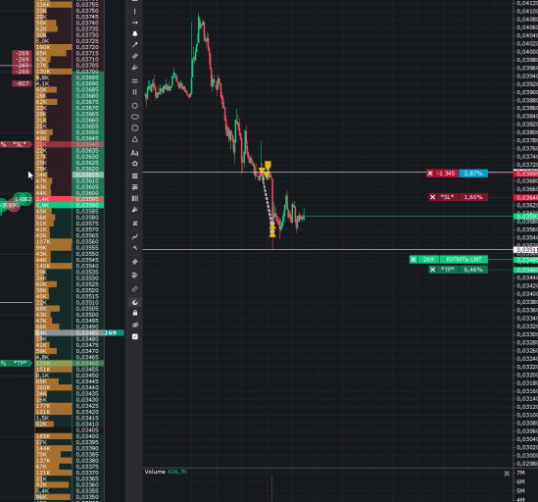Click the -807 order book label
Screen dimensions: 538x502
tap(22, 83)
